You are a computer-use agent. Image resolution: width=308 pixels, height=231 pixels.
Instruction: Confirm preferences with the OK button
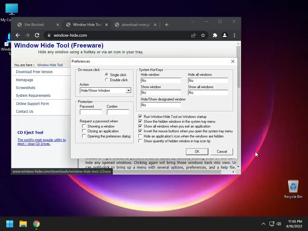tap(197, 152)
